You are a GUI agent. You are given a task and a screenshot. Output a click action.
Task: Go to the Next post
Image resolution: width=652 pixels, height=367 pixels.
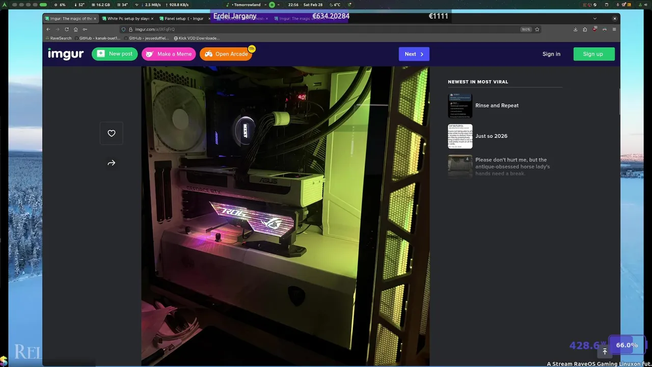pos(414,54)
